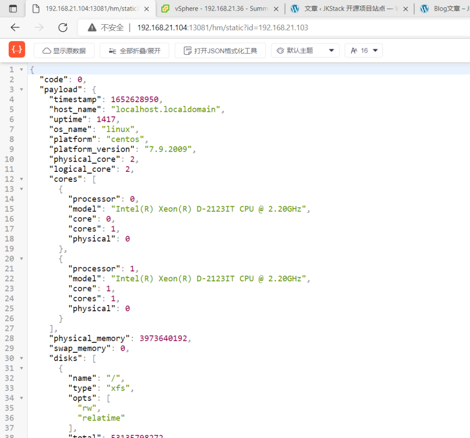Click the 显示原数据 button
The width and height of the screenshot is (470, 438).
click(x=64, y=50)
